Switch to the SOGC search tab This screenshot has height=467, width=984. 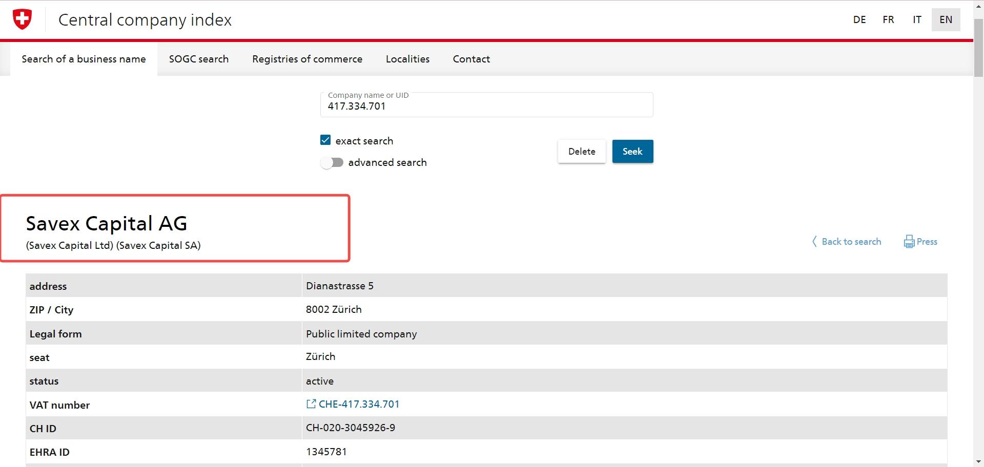click(199, 59)
